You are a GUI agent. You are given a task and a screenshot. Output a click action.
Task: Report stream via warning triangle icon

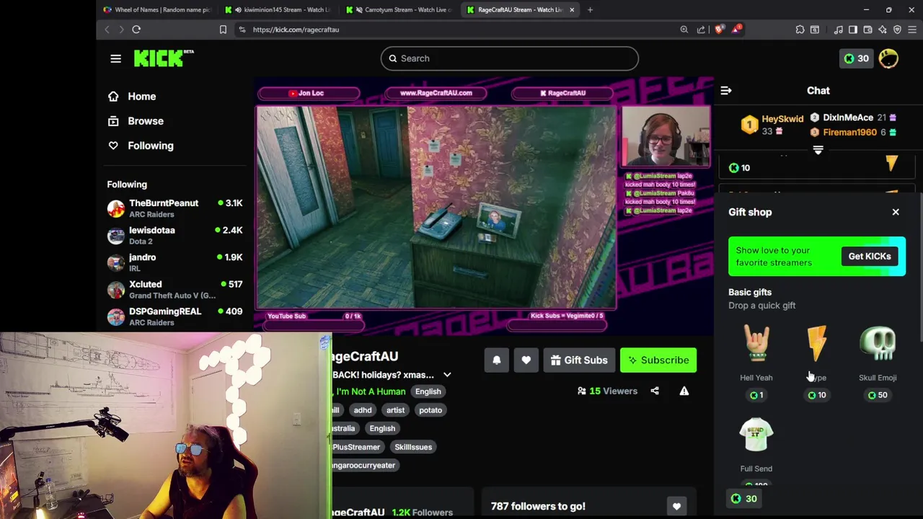click(684, 391)
